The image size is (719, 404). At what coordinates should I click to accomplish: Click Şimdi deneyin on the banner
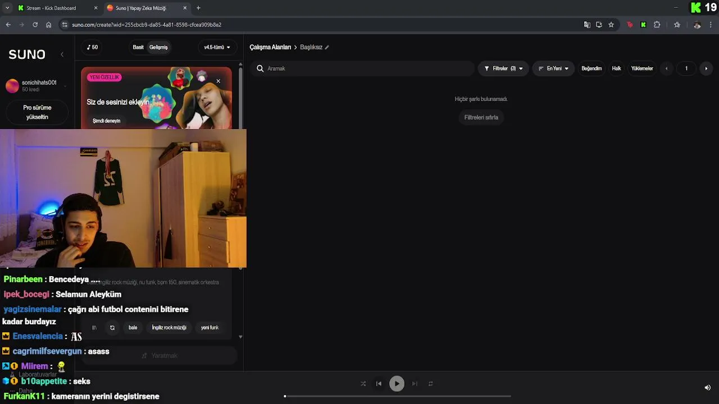coord(107,121)
